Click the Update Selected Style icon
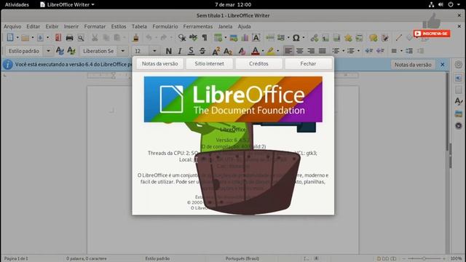466x262 pixels. click(x=60, y=51)
